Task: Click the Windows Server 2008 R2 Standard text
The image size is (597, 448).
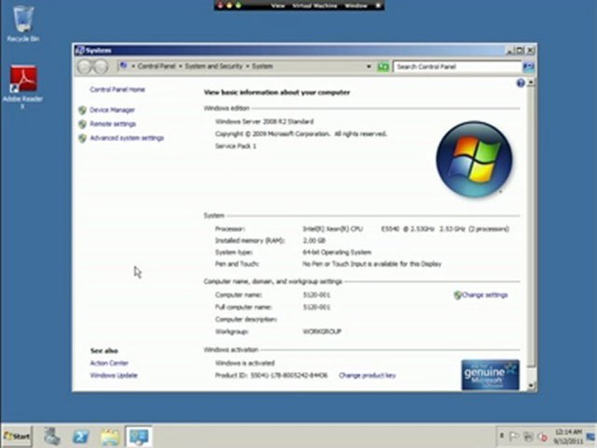Action: coord(264,121)
